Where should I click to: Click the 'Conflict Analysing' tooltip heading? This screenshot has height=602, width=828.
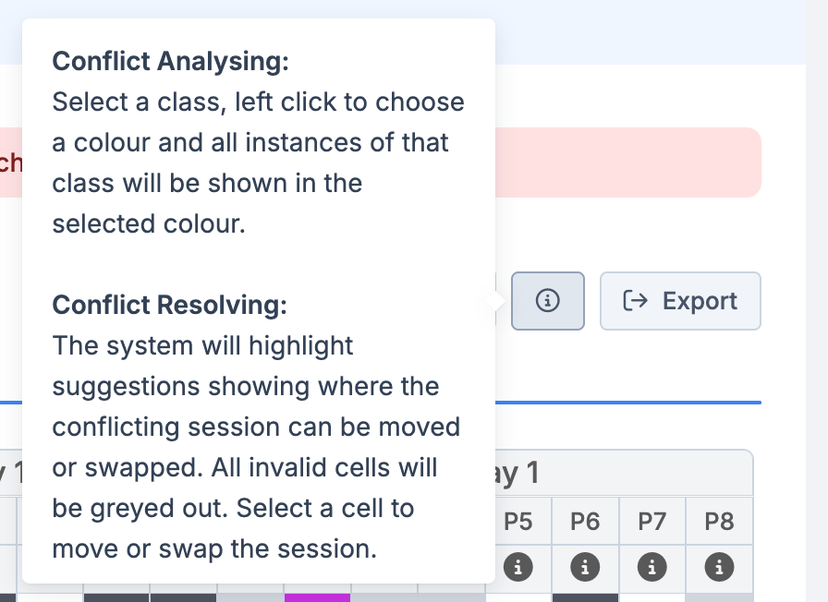pyautogui.click(x=170, y=61)
